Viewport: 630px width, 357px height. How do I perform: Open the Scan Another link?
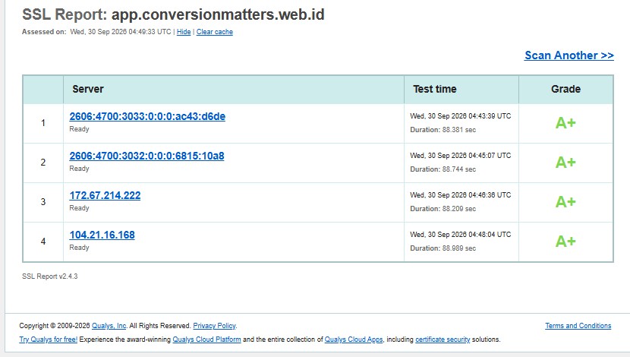[x=569, y=55]
